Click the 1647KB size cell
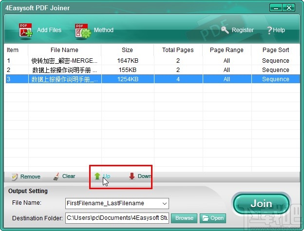This screenshot has width=304, height=231. click(x=128, y=61)
